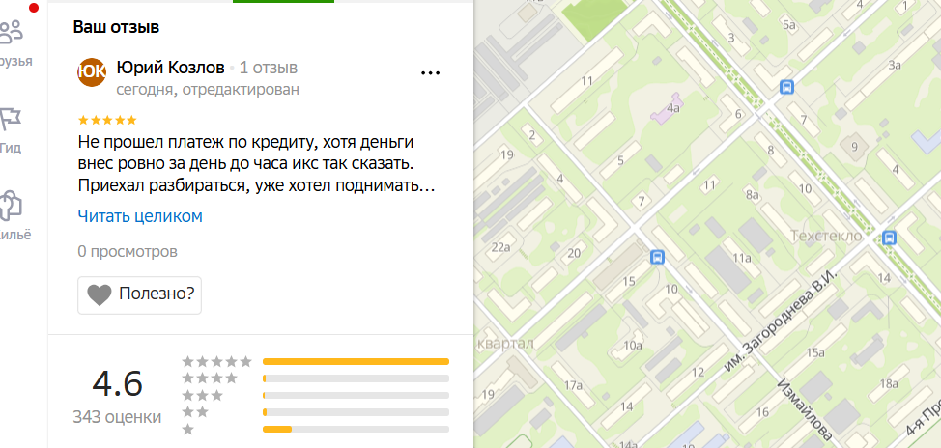This screenshot has height=448, width=941.
Task: Select building 20 on the map
Action: 574,254
